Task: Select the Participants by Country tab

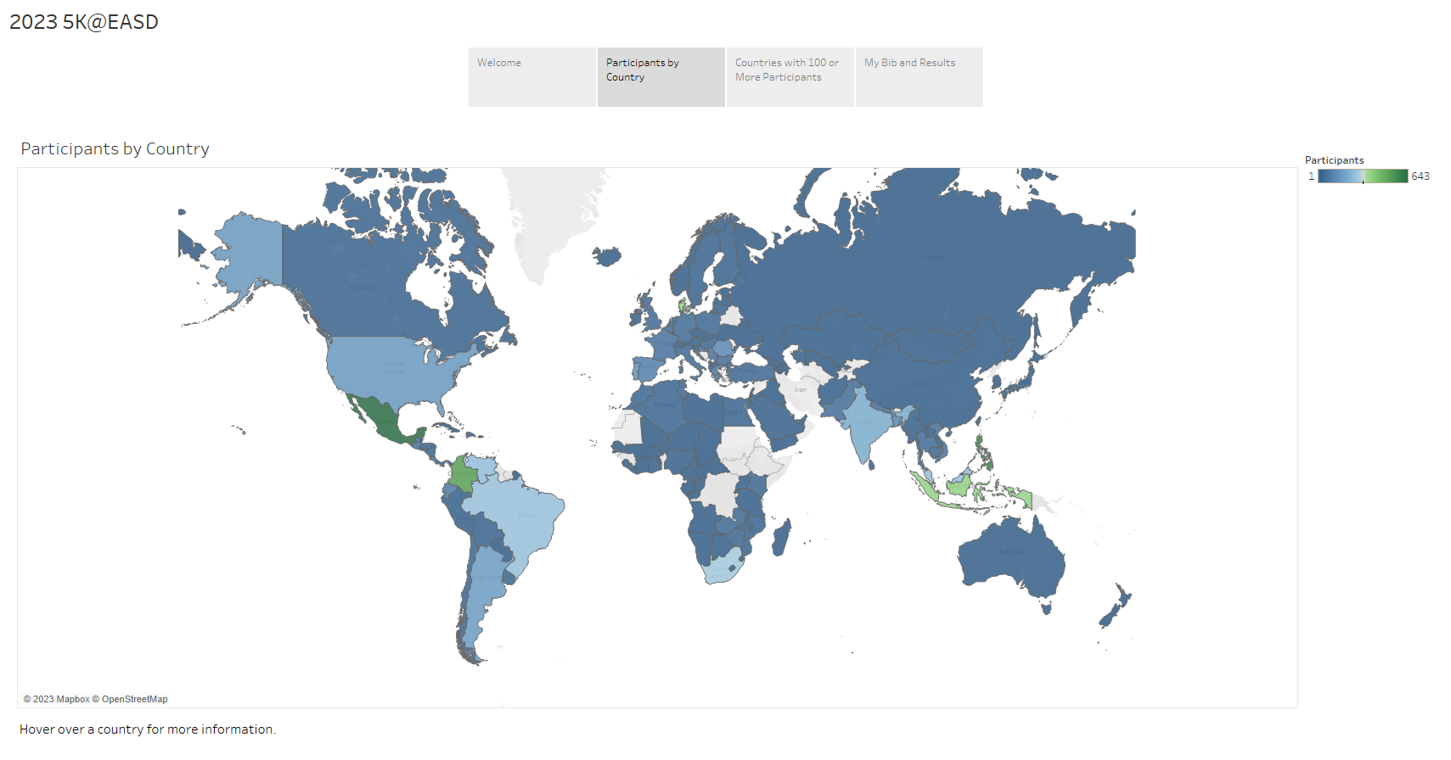Action: (x=661, y=76)
